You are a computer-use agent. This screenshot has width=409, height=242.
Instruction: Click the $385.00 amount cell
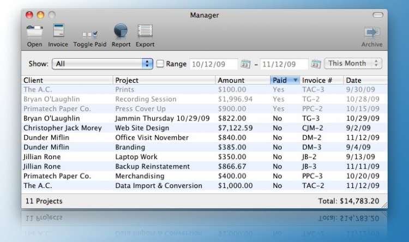pos(232,147)
